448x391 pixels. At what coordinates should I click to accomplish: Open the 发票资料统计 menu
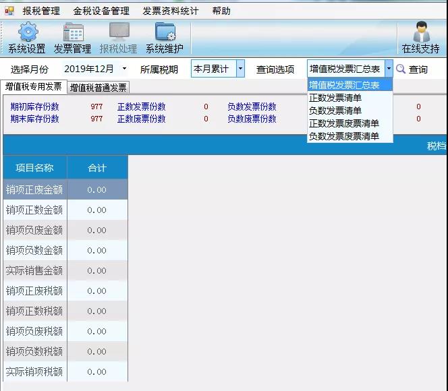click(x=170, y=11)
